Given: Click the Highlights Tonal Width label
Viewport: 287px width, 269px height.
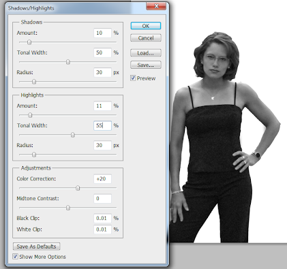Looking at the screenshot, I should (x=32, y=125).
